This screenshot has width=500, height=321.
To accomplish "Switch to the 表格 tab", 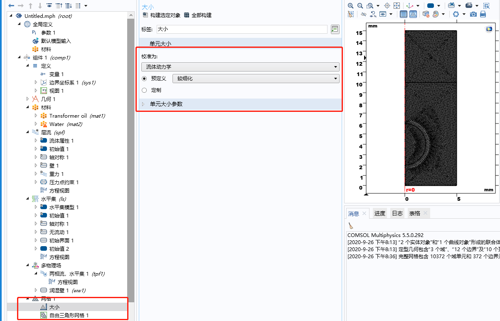I will coord(415,213).
